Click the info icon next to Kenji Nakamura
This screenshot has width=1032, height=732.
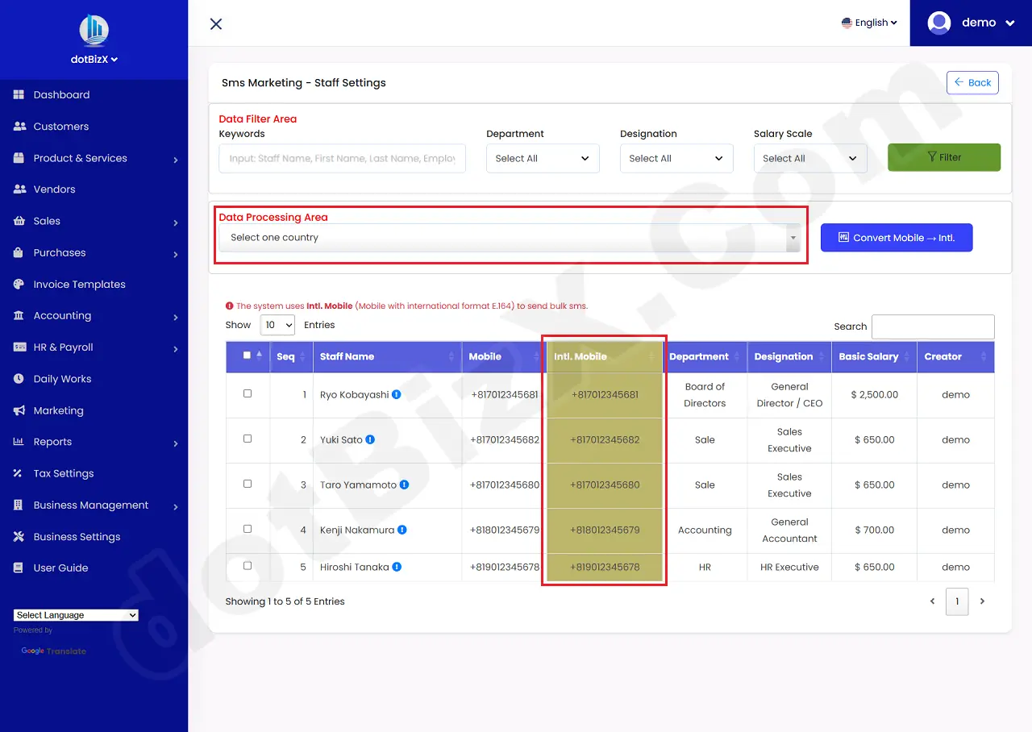(x=402, y=530)
